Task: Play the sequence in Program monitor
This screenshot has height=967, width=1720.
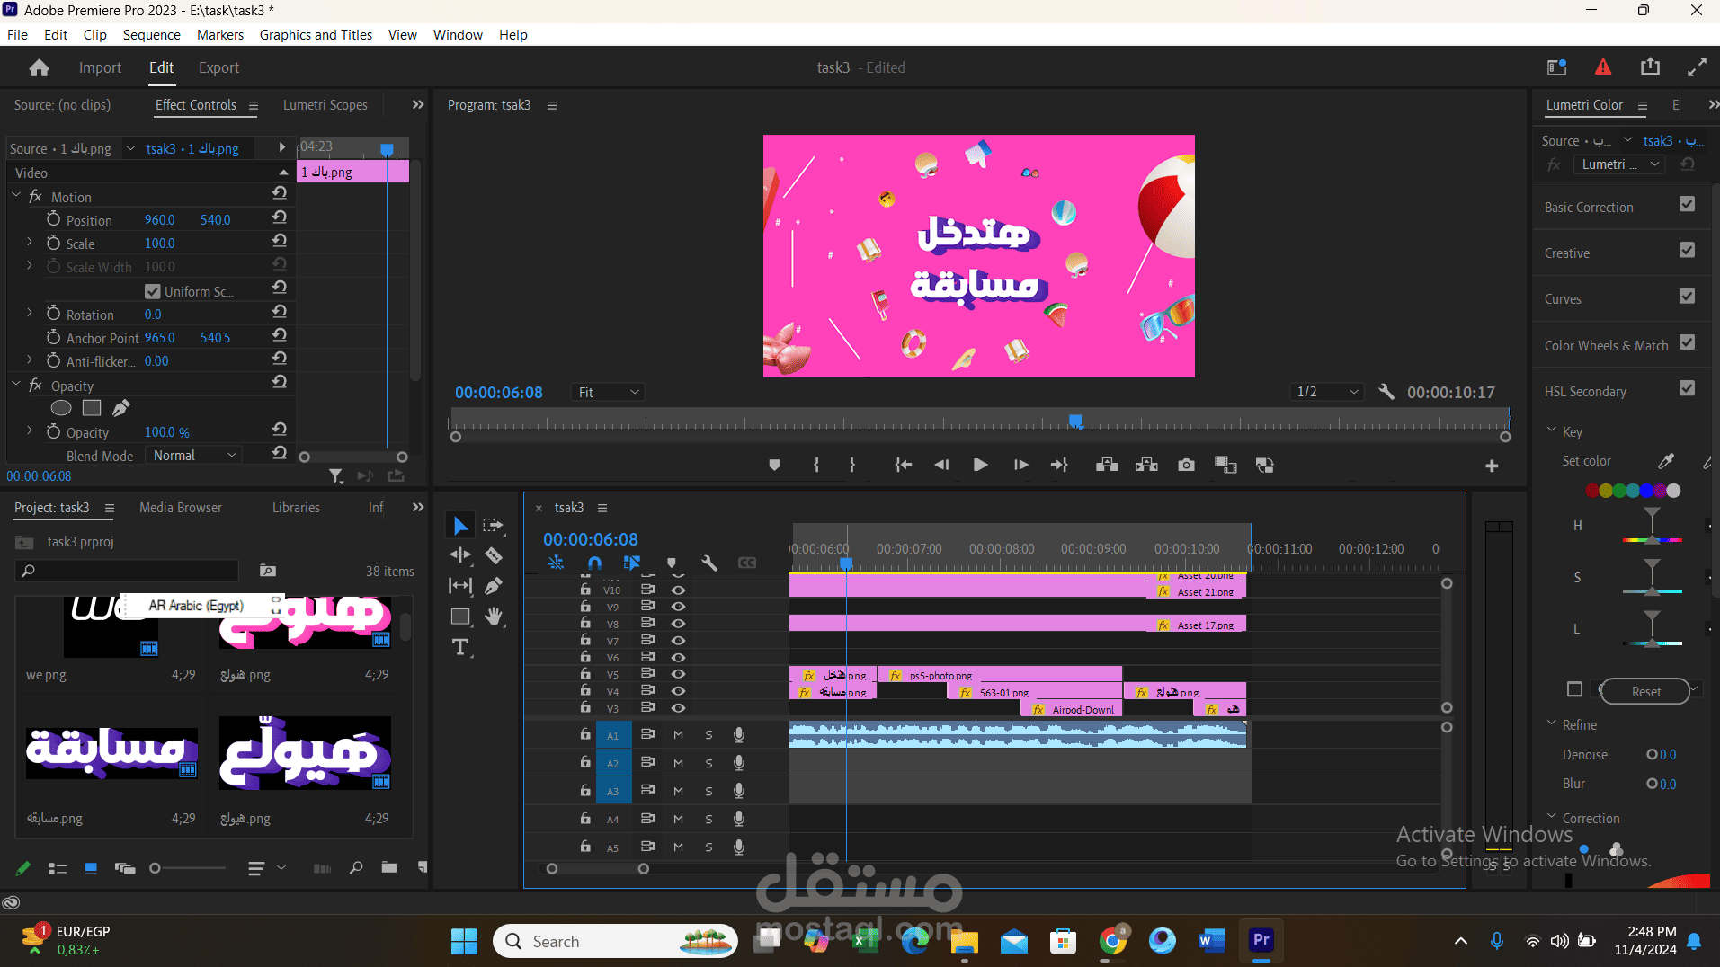Action: coord(980,465)
